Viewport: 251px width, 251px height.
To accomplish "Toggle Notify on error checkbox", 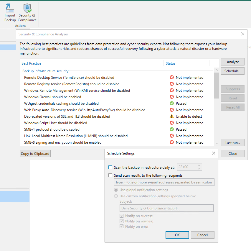I will point(121,226).
